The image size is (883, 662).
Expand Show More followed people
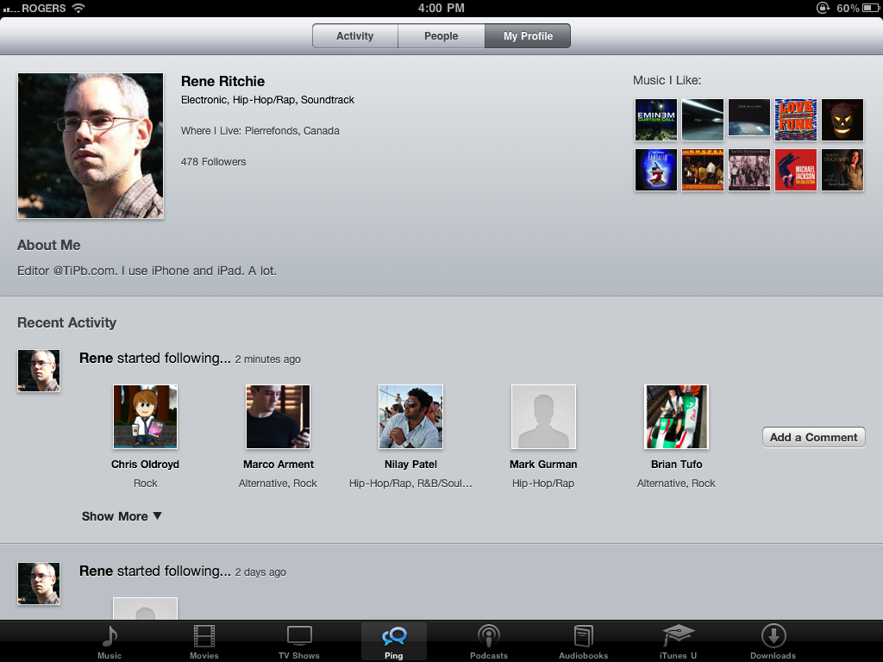click(122, 516)
